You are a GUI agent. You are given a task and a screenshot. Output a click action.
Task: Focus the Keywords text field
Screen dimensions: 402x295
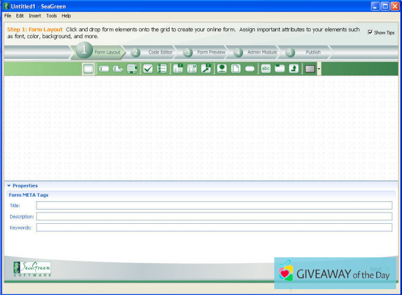214,227
